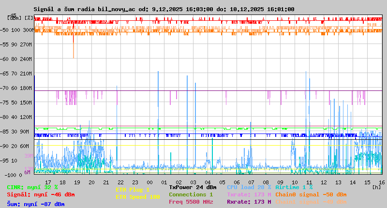Select the TxPower 24 dBm label
The image size is (387, 208).
[x=193, y=187]
